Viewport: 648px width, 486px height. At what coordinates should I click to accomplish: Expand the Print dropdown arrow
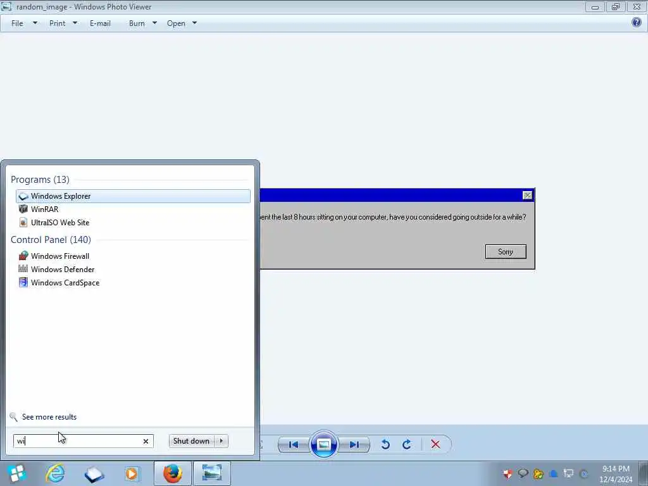pyautogui.click(x=75, y=23)
